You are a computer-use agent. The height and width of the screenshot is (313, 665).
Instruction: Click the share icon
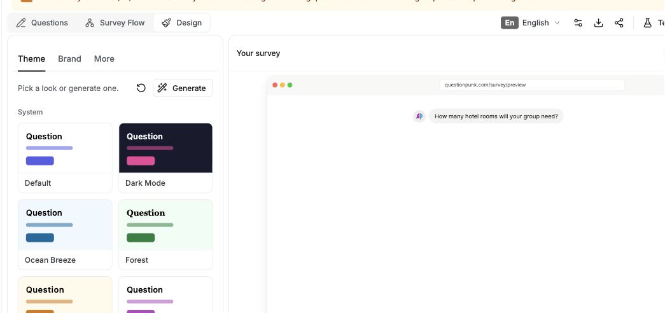coord(619,23)
